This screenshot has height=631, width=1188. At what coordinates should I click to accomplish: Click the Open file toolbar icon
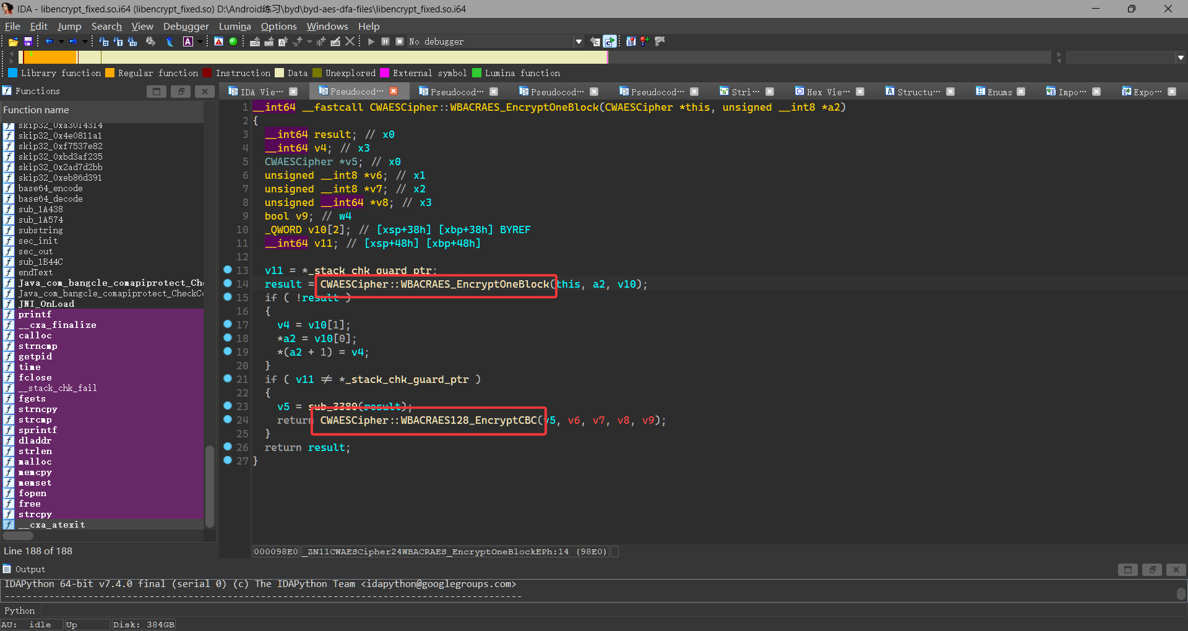[13, 41]
